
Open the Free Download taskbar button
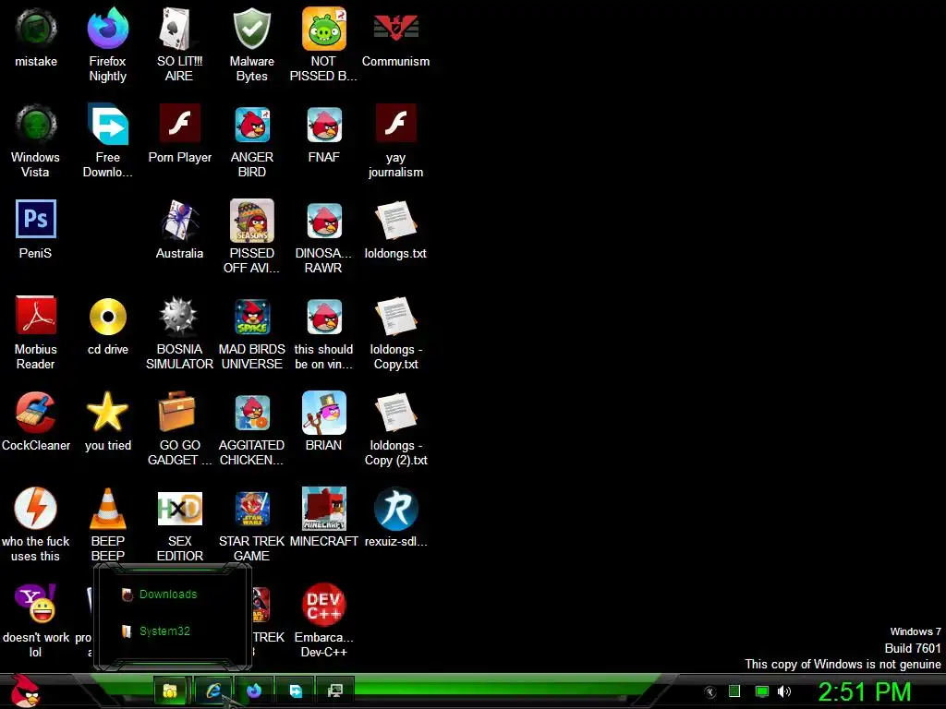[x=296, y=691]
